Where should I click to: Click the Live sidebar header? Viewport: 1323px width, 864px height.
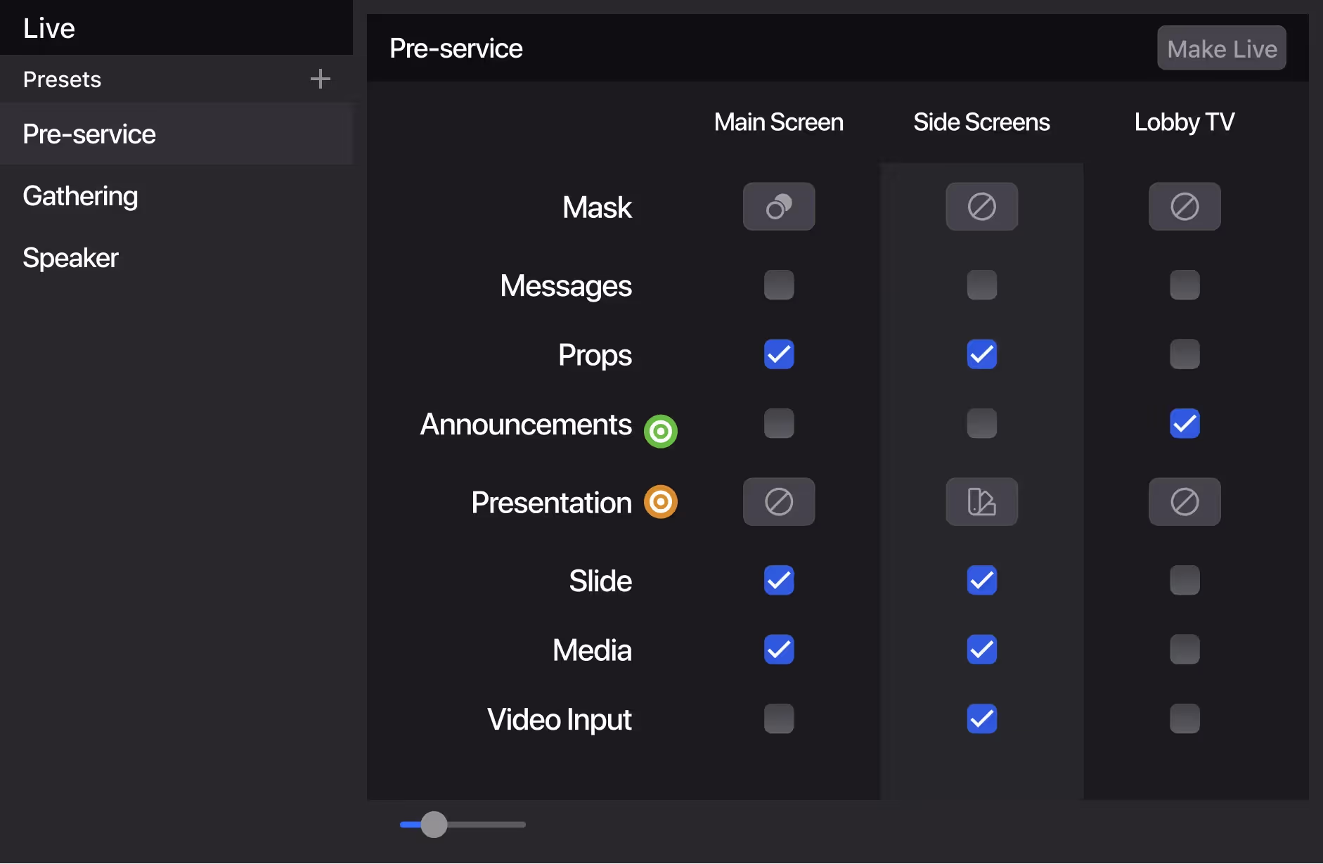coord(49,28)
